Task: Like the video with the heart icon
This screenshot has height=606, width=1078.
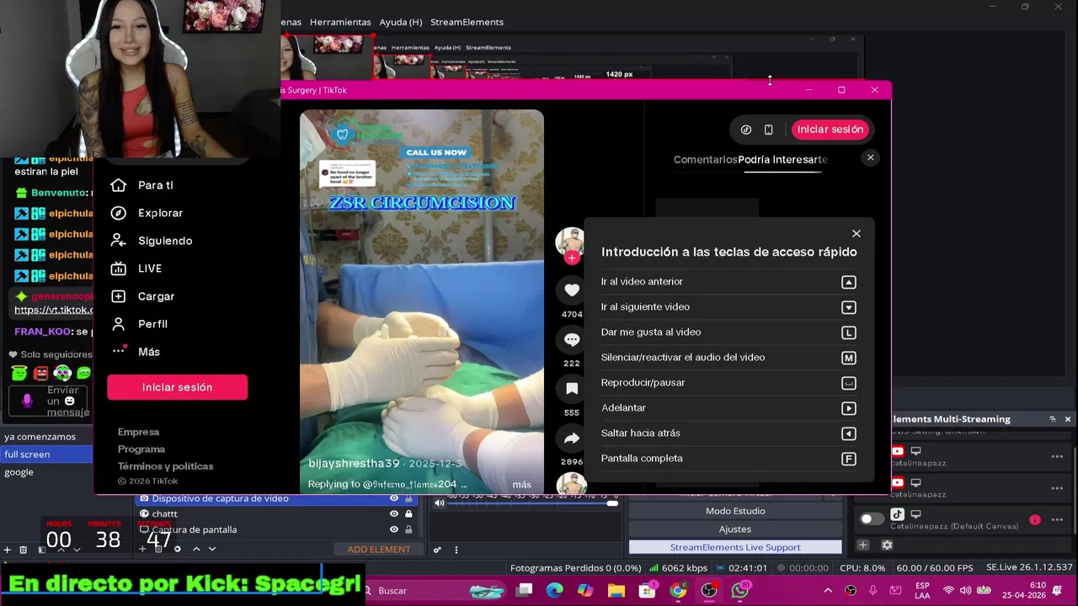Action: [x=572, y=290]
